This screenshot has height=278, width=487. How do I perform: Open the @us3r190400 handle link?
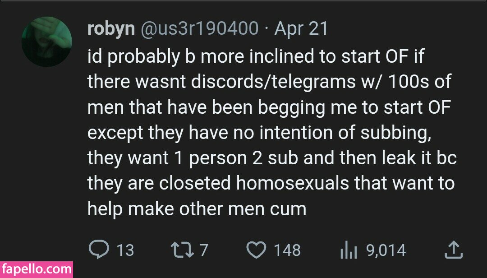tap(200, 29)
